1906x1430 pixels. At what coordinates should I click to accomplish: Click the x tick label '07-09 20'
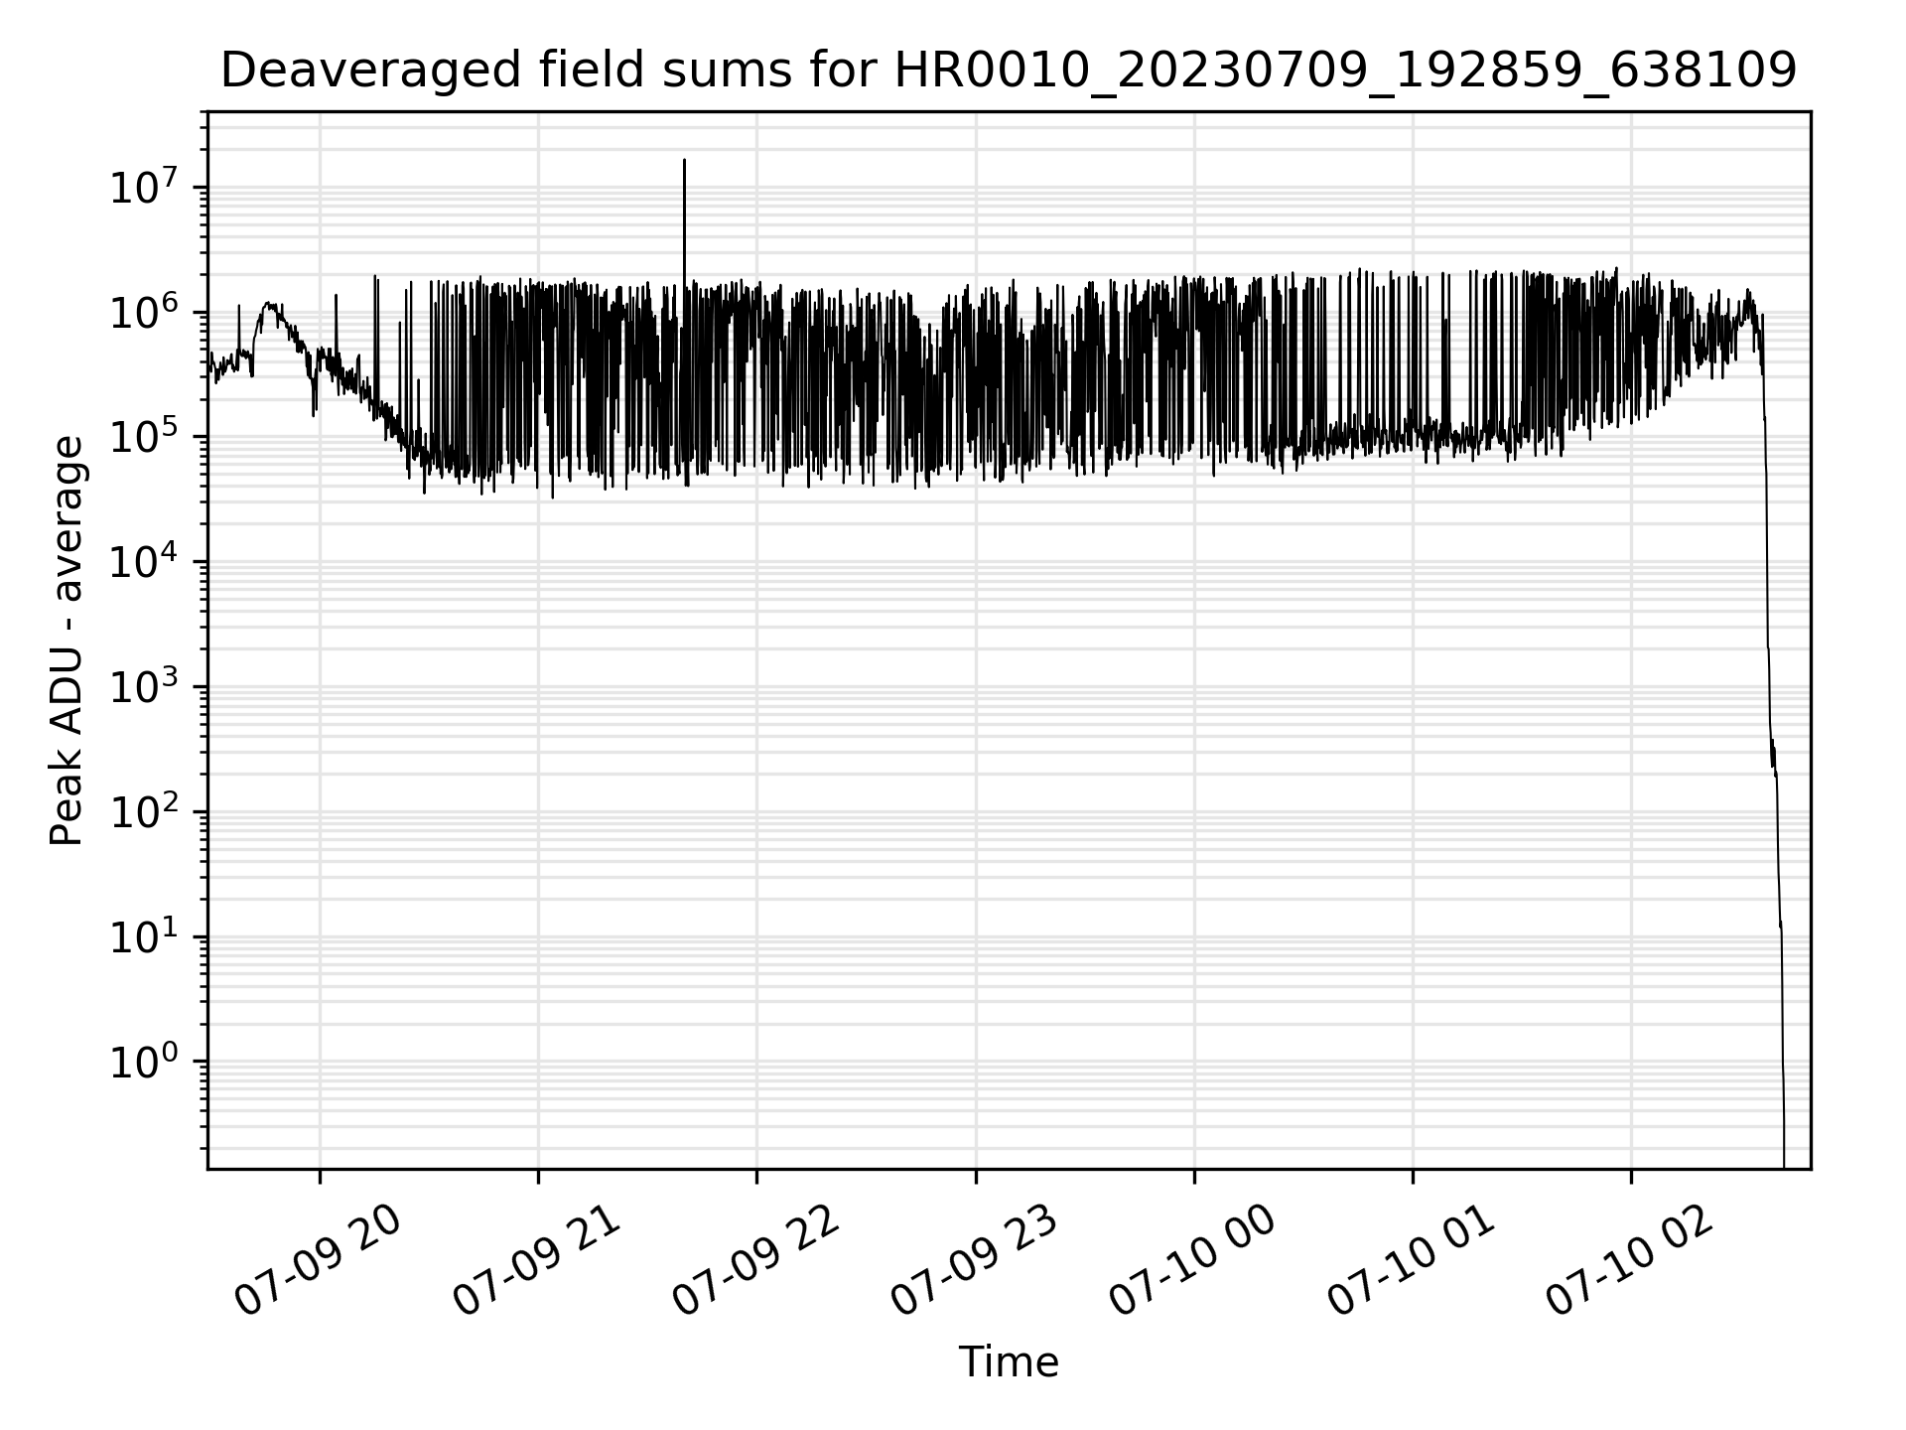(x=318, y=1261)
